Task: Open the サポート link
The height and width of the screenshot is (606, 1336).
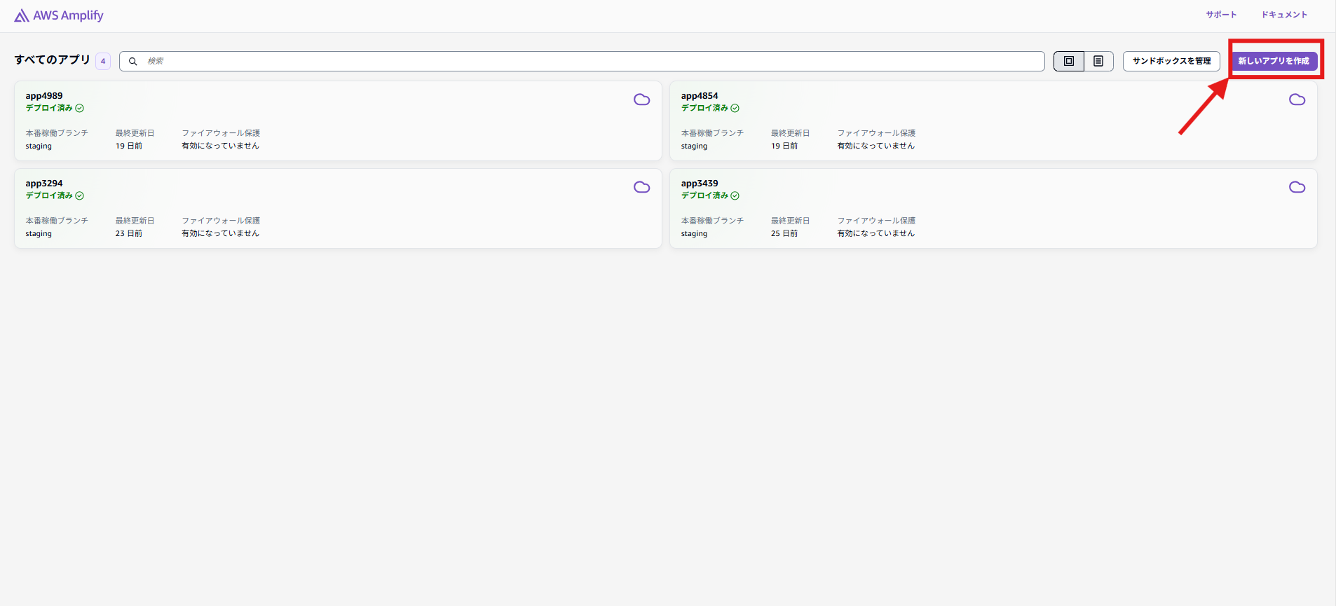Action: [1221, 15]
